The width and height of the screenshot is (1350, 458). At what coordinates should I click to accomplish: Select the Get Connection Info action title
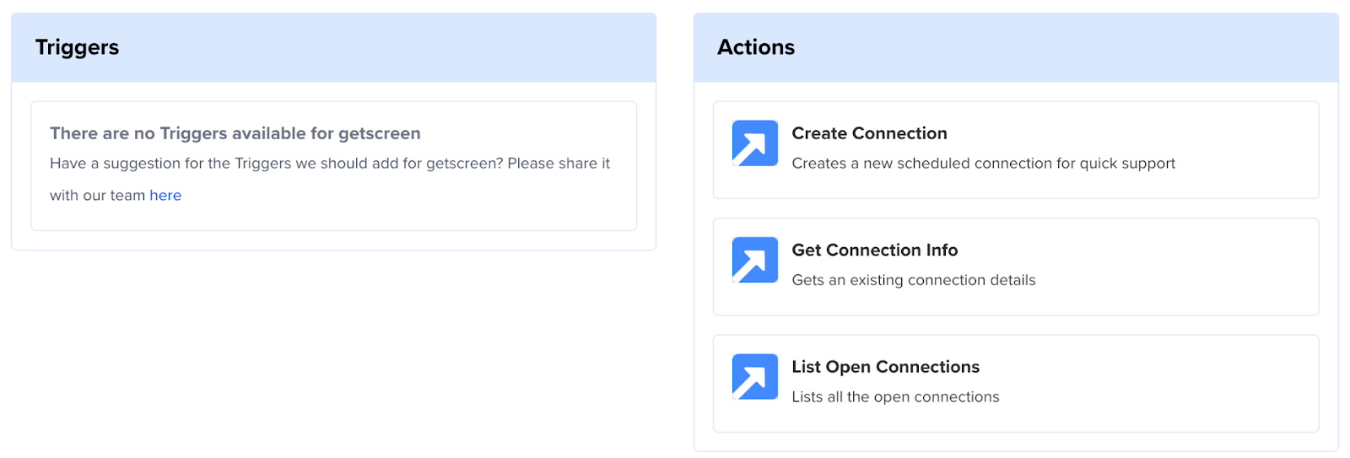click(874, 251)
